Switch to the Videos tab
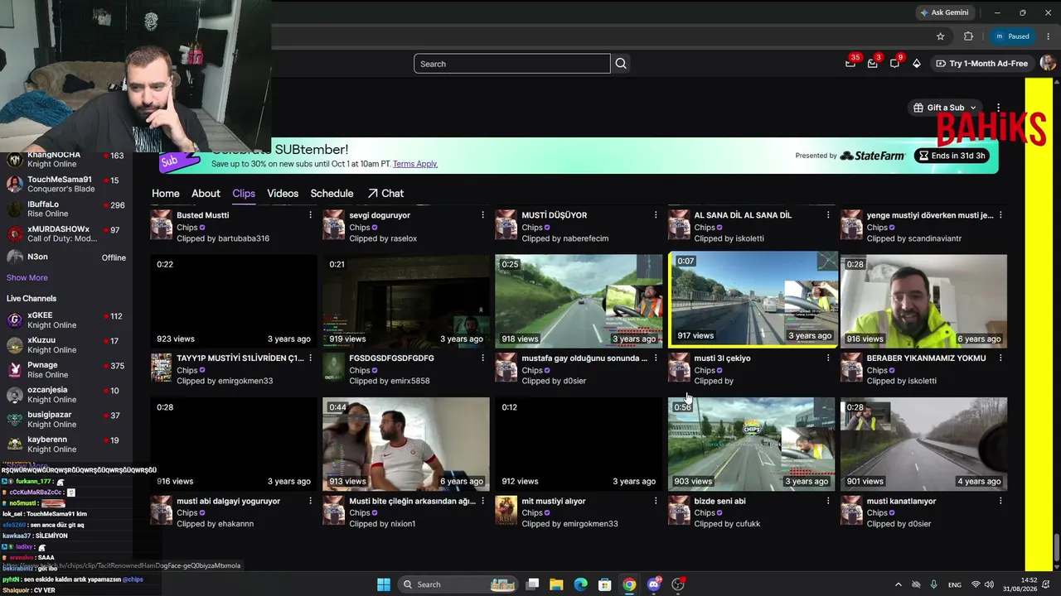This screenshot has width=1061, height=596. [x=283, y=194]
